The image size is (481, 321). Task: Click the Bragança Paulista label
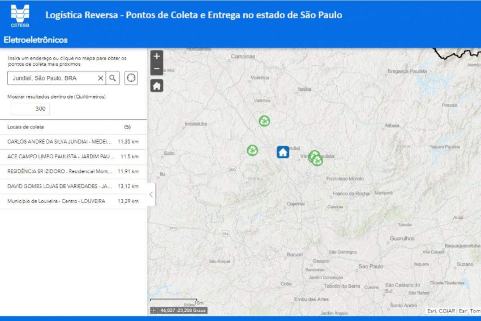407,71
